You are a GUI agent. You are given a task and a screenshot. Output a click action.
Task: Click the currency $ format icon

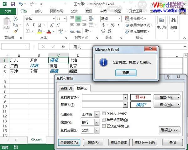pyautogui.click(x=103, y=25)
